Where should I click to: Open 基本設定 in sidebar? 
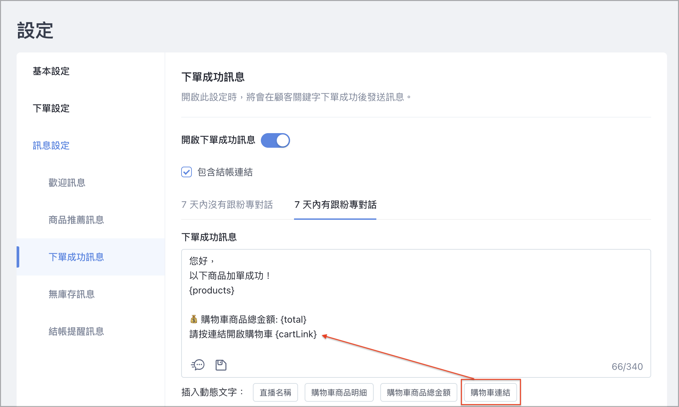(x=51, y=71)
